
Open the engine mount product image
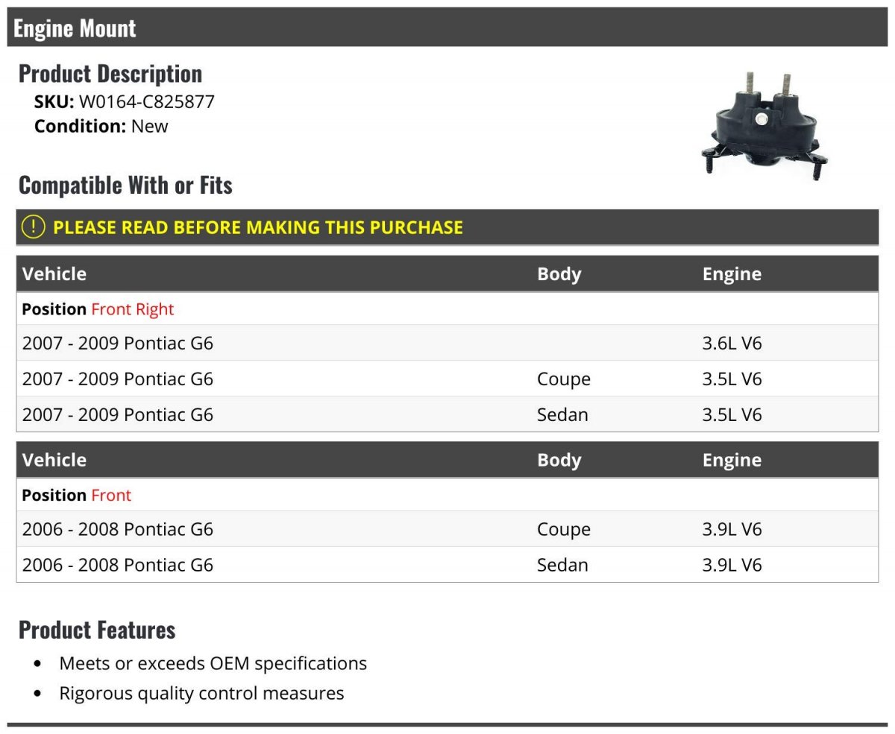click(x=764, y=125)
